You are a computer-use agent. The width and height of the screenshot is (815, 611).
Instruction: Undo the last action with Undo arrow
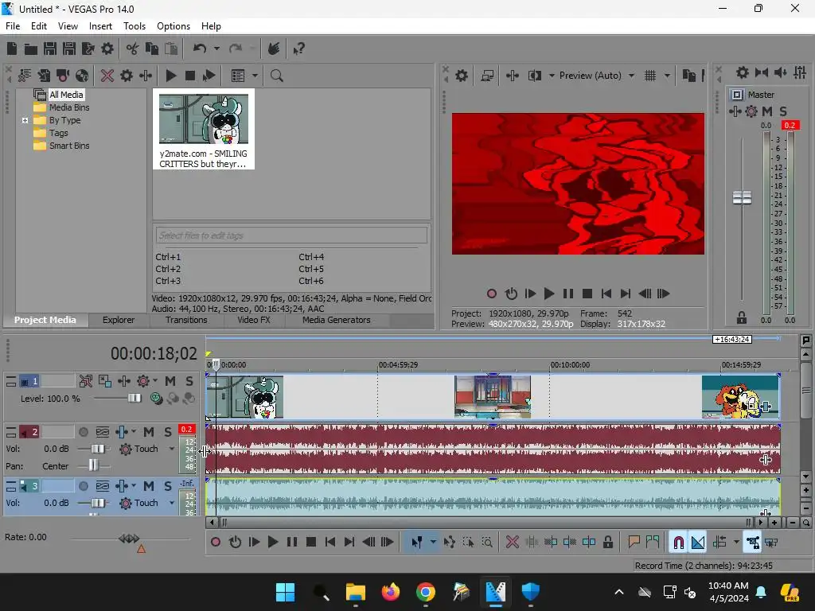(x=200, y=49)
